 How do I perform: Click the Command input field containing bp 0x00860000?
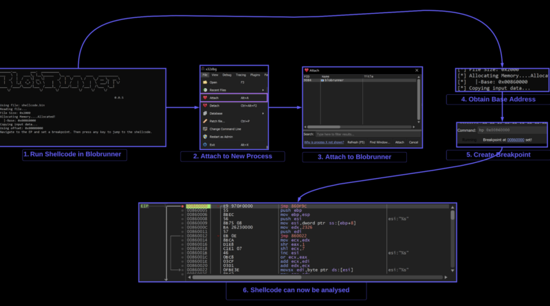(x=511, y=130)
